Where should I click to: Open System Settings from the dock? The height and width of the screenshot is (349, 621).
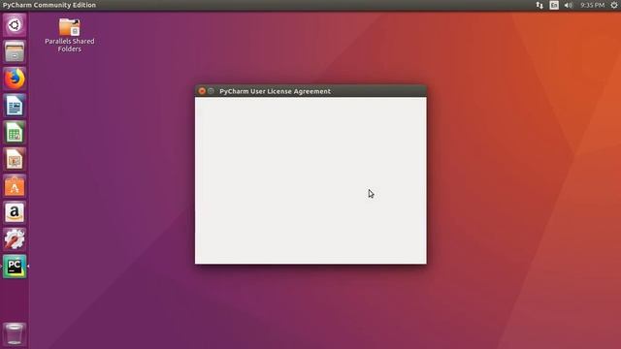(x=15, y=239)
